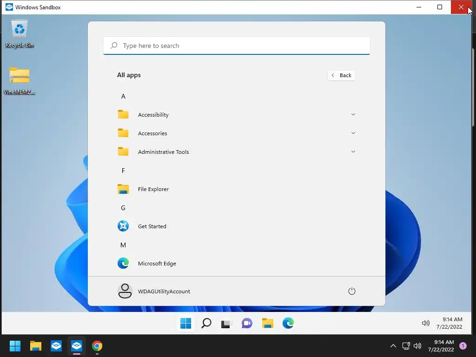This screenshot has height=357, width=476.
Task: Expand the Accessibility folder chevron
Action: 353,114
